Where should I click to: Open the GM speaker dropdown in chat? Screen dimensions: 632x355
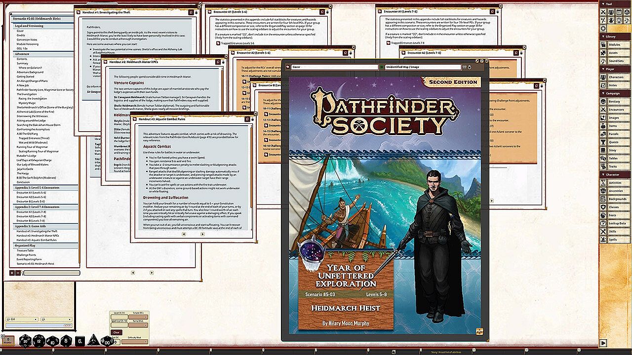[22, 319]
